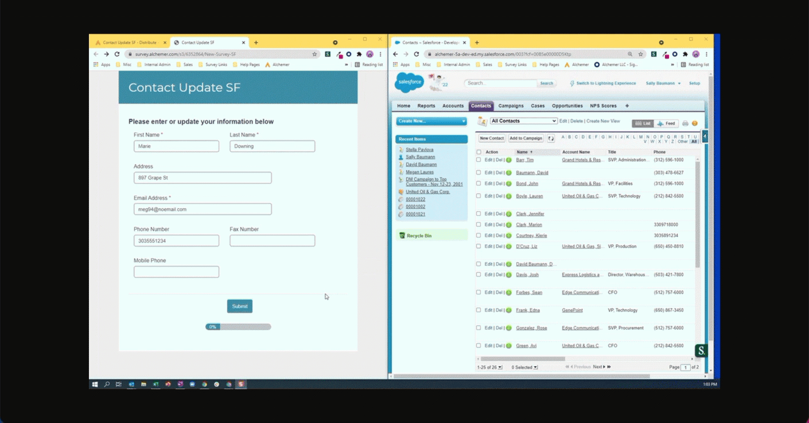
Task: Switch to Contact Update SF - Distribute browser tab
Action: (130, 42)
